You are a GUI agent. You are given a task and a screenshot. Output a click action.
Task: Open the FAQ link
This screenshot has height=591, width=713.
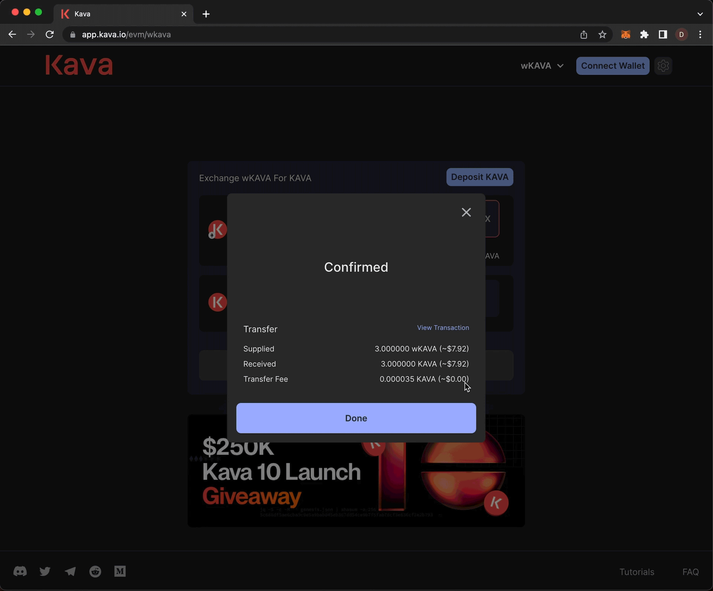point(690,572)
